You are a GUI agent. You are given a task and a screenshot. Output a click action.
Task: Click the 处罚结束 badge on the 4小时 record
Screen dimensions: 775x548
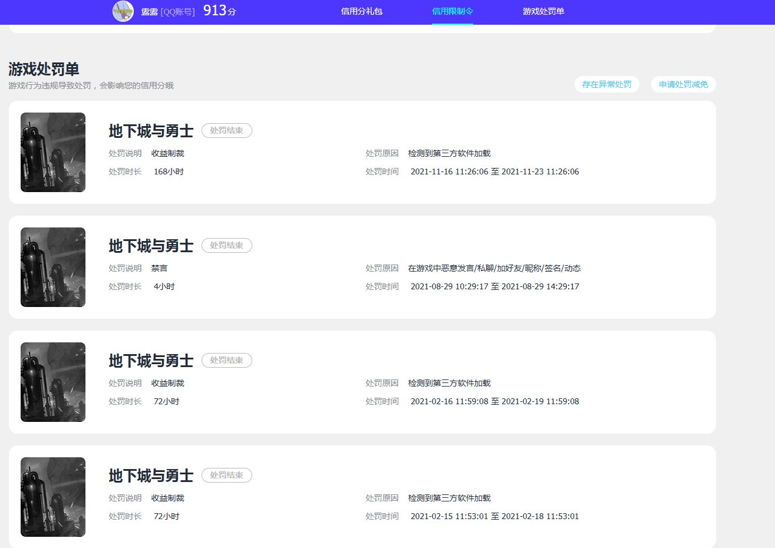[x=226, y=246]
